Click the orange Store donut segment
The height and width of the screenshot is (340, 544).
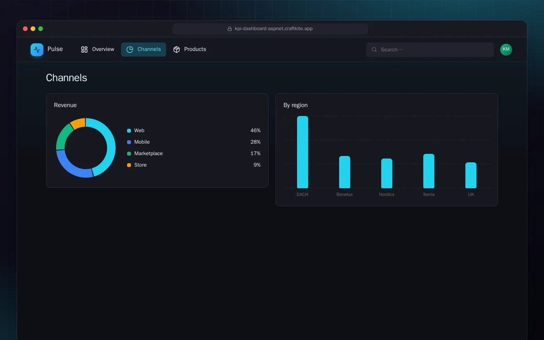coord(78,124)
